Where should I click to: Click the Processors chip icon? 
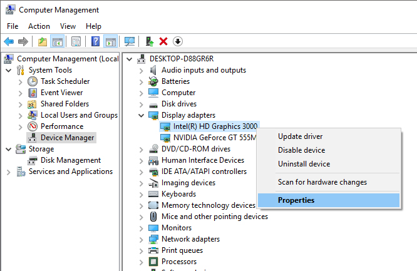point(153,262)
